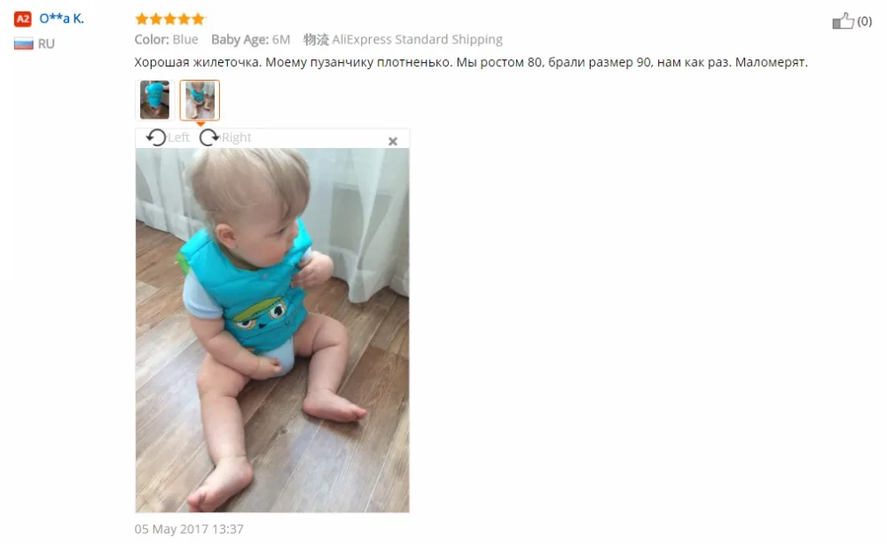Click the 'Baby Age: 6M' attribute
This screenshot has height=544, width=887.
pyautogui.click(x=251, y=40)
